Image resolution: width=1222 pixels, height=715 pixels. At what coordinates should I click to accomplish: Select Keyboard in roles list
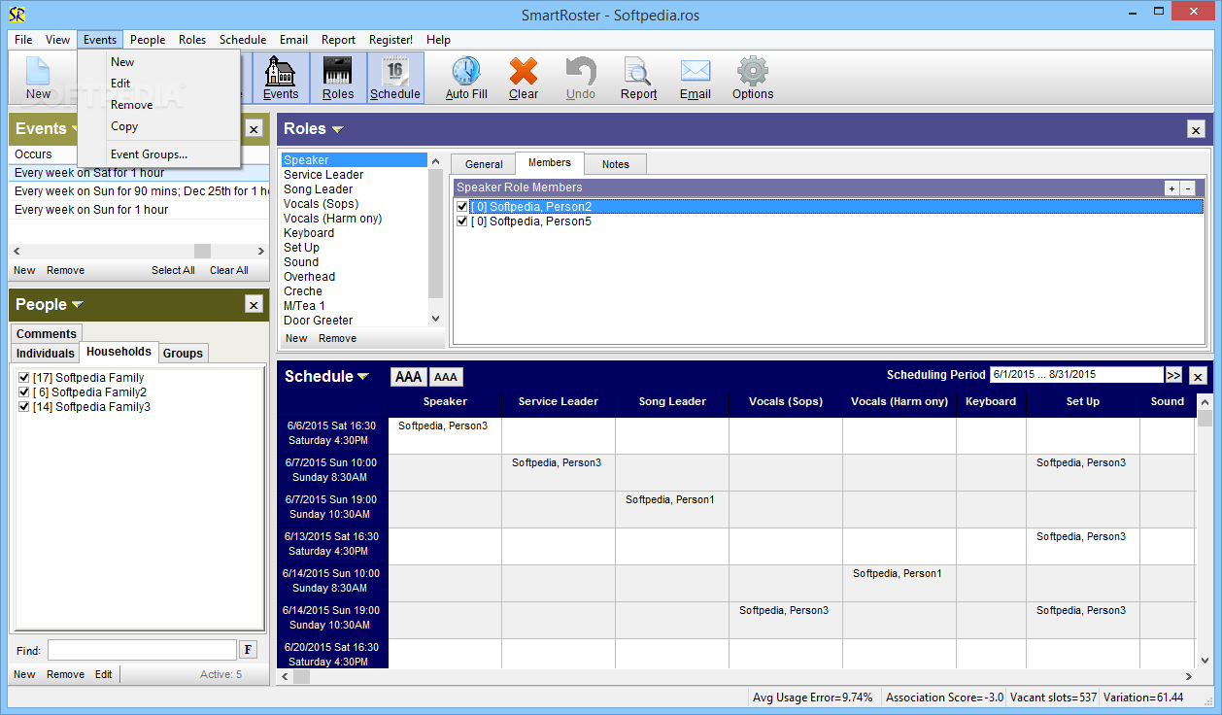point(309,233)
